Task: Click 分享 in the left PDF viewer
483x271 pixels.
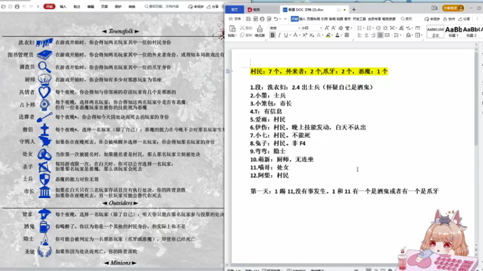Action: [x=213, y=7]
